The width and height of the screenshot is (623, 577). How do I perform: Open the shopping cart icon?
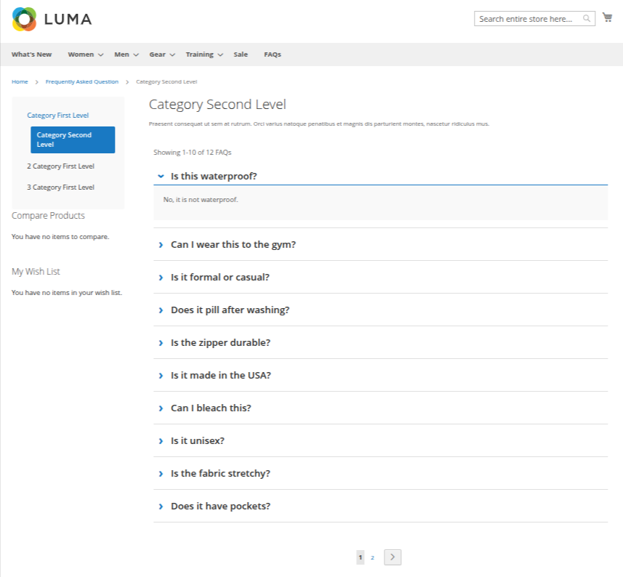pyautogui.click(x=607, y=17)
